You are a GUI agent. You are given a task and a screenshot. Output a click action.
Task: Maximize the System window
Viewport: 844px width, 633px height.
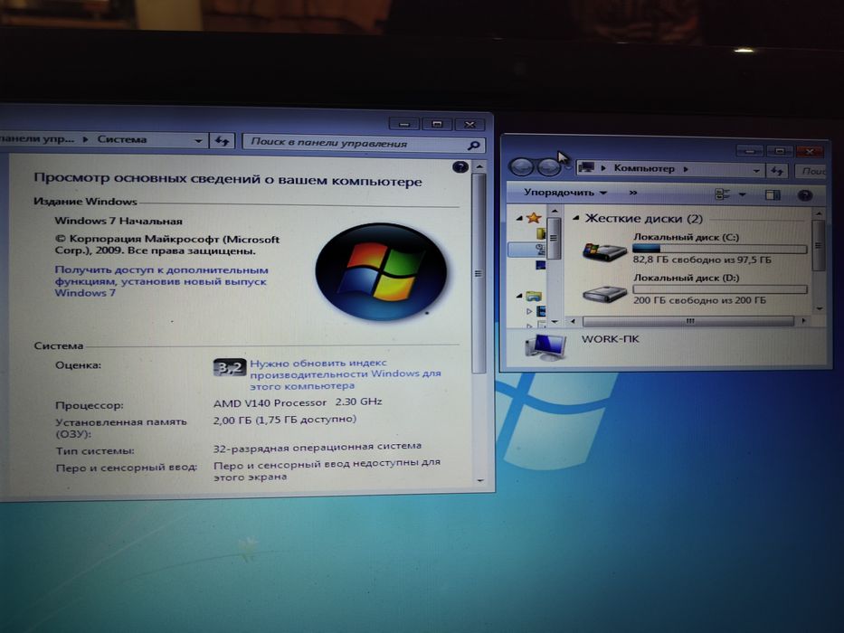click(437, 124)
